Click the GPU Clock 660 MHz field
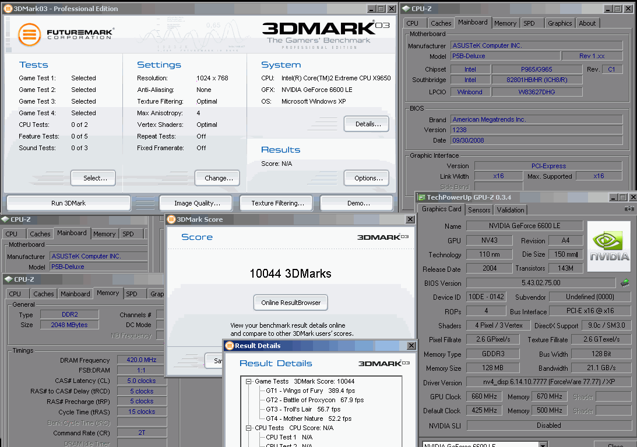The width and height of the screenshot is (637, 447). (x=484, y=396)
